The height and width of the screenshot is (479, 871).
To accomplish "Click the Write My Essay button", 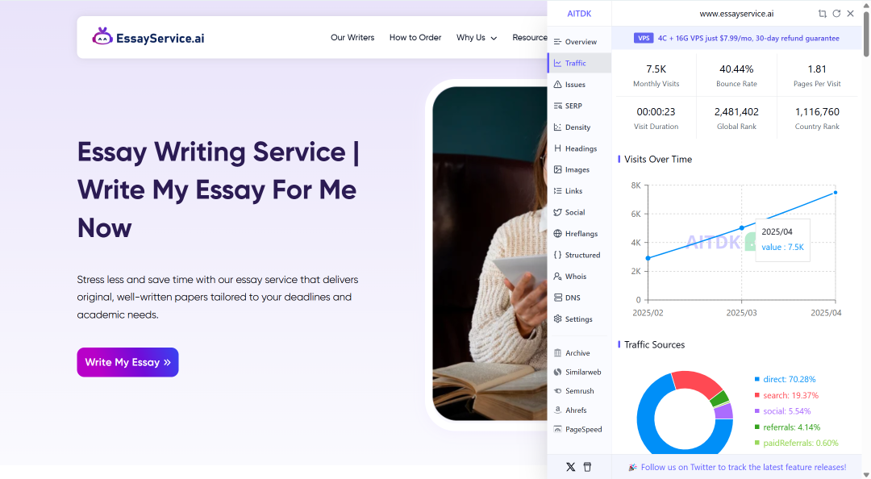I will tap(127, 362).
